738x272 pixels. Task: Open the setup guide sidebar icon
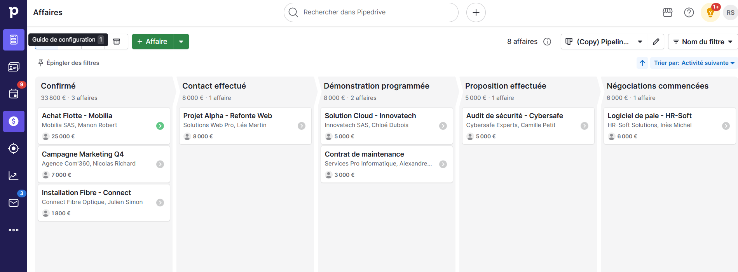(x=14, y=40)
